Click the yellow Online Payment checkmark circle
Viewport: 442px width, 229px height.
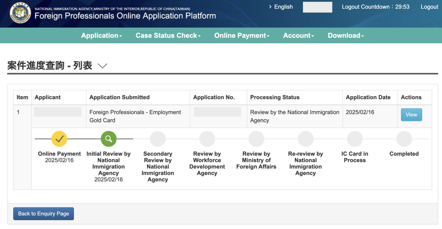59,139
